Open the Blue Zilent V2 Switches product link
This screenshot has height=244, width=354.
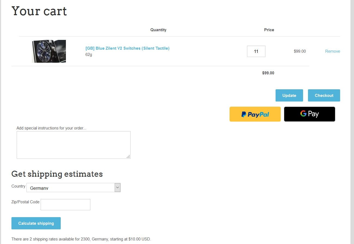tap(127, 48)
